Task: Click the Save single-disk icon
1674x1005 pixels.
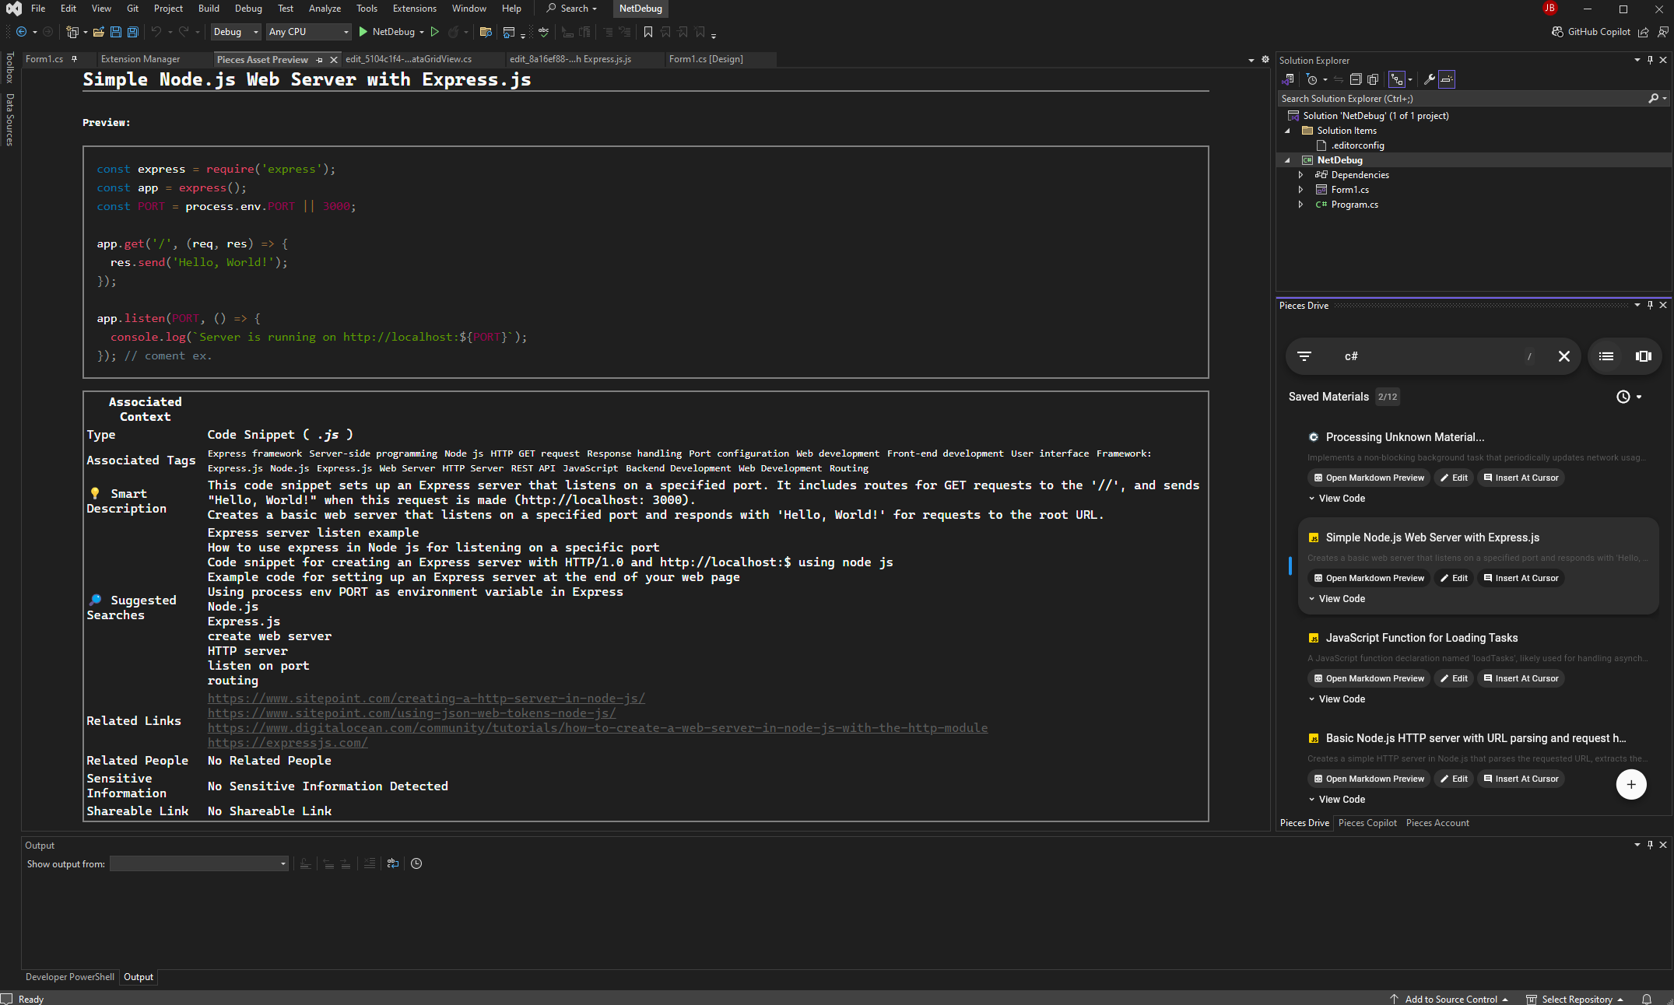Action: point(115,32)
